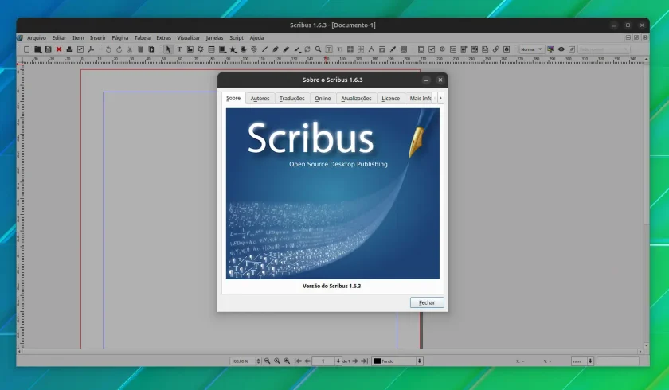
Task: Select the Zoom magnifier tool
Action: point(318,49)
